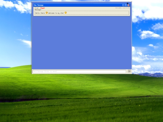Close the New Message window
This screenshot has height=122, width=163.
tap(129, 5)
